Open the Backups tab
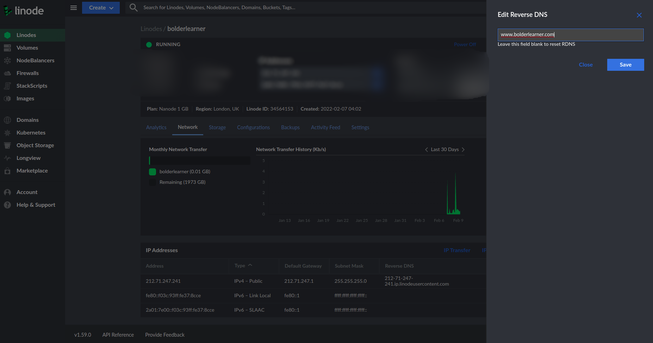 (x=290, y=127)
